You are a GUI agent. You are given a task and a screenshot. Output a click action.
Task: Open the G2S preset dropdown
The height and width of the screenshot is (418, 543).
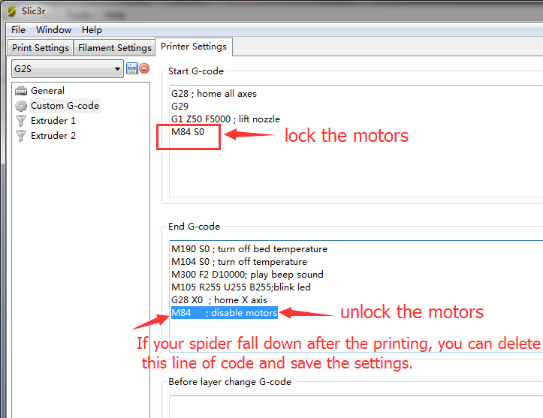pos(67,68)
